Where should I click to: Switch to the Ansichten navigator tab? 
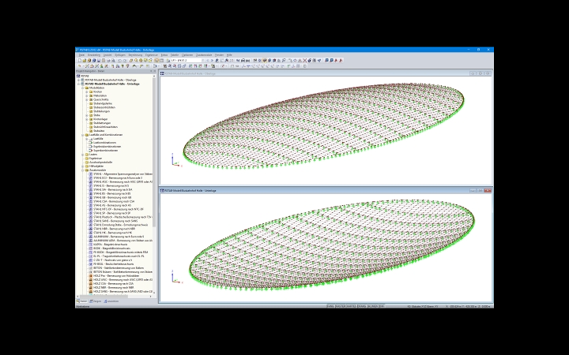(x=111, y=301)
